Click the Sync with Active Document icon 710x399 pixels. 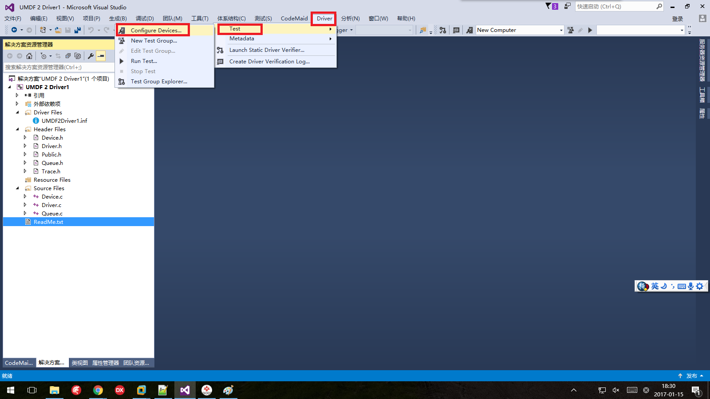pos(58,56)
